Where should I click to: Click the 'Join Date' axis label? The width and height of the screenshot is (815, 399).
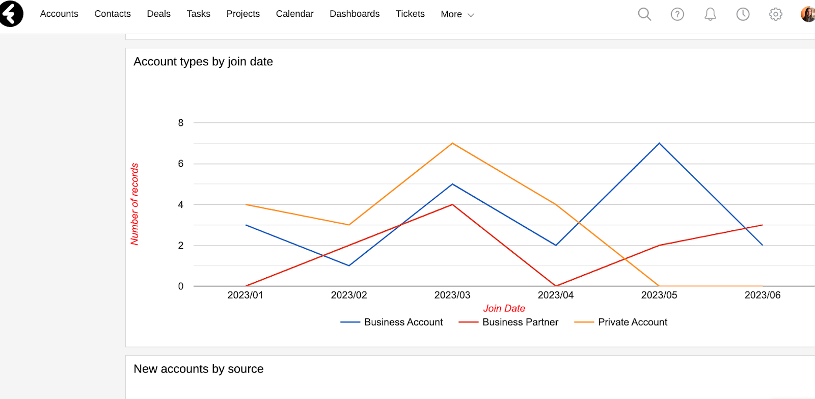click(x=504, y=308)
